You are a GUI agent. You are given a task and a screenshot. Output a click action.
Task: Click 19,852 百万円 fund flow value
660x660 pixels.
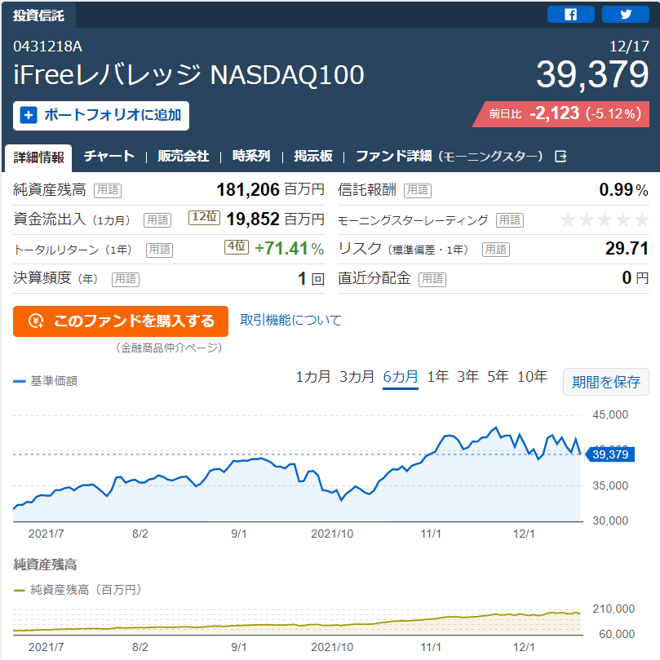click(275, 219)
